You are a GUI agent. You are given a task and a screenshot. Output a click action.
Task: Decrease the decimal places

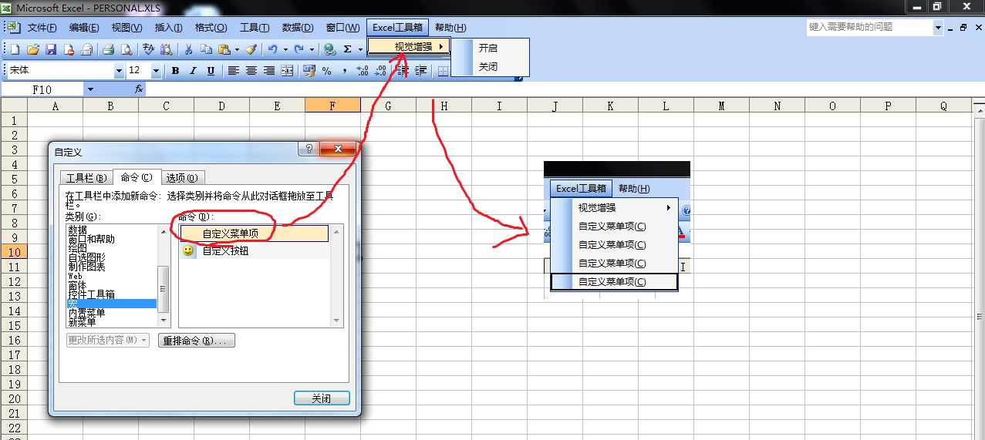[380, 71]
